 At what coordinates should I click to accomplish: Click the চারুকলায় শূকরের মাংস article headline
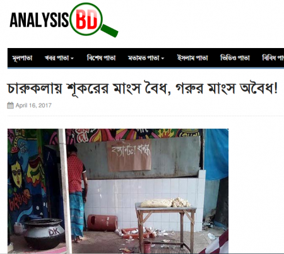click(x=143, y=88)
